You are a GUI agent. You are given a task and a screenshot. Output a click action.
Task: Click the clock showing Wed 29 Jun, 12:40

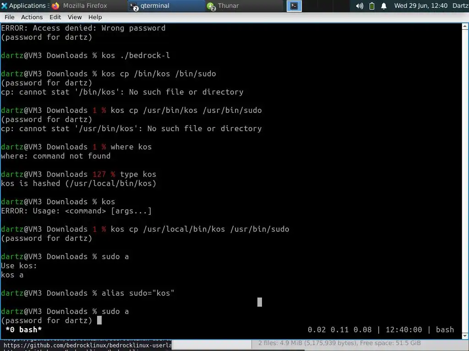pyautogui.click(x=420, y=5)
